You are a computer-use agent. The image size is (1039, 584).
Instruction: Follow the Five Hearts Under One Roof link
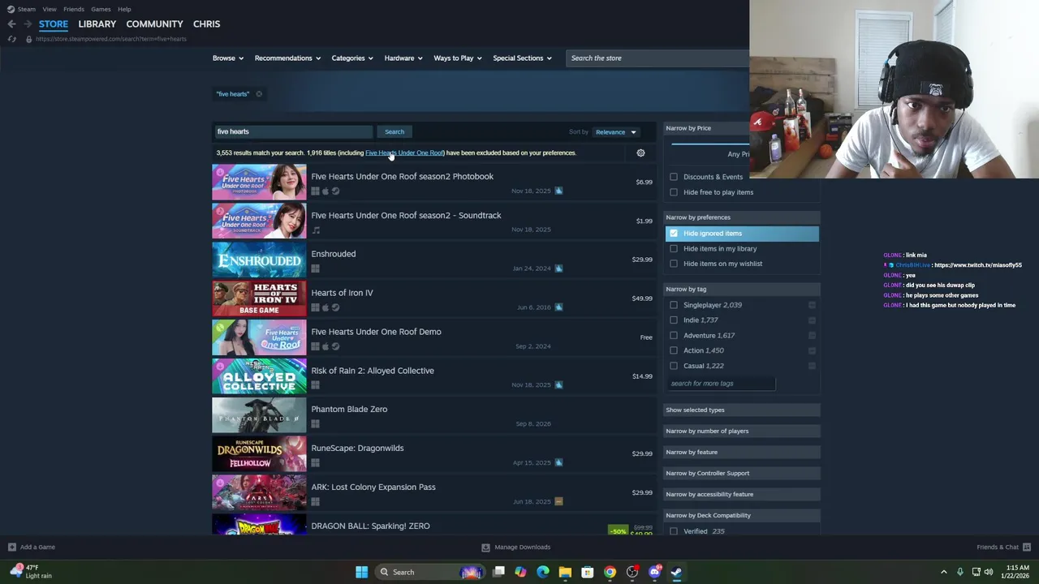(x=404, y=152)
